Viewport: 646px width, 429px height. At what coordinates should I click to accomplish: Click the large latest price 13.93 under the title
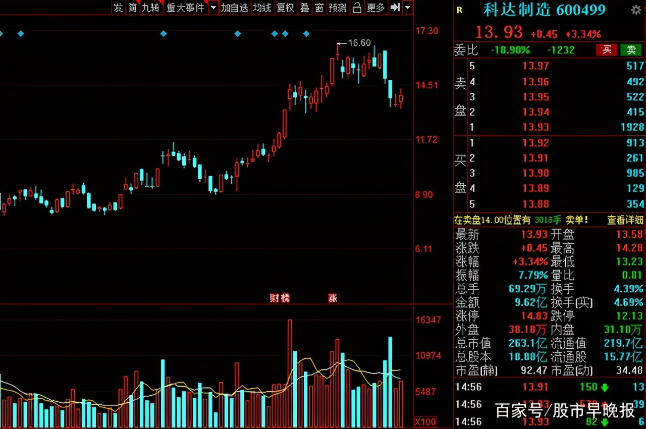[x=499, y=32]
